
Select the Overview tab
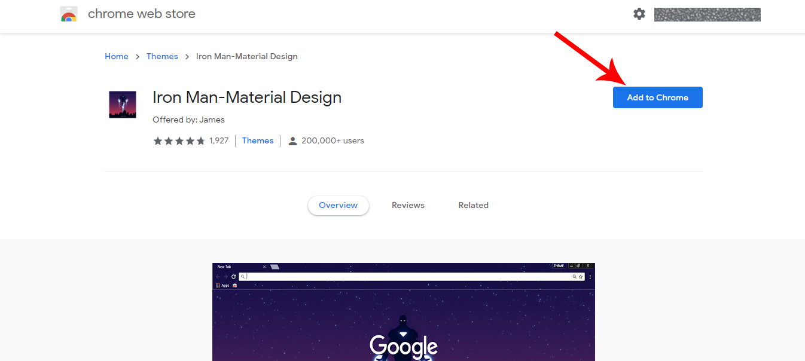click(339, 205)
